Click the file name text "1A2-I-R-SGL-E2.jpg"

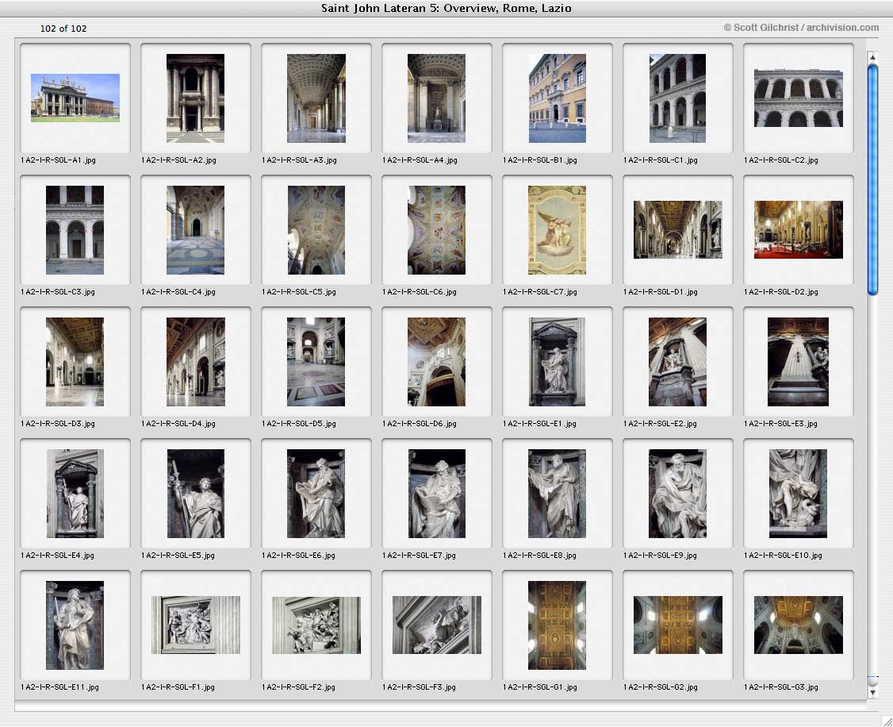tap(660, 423)
